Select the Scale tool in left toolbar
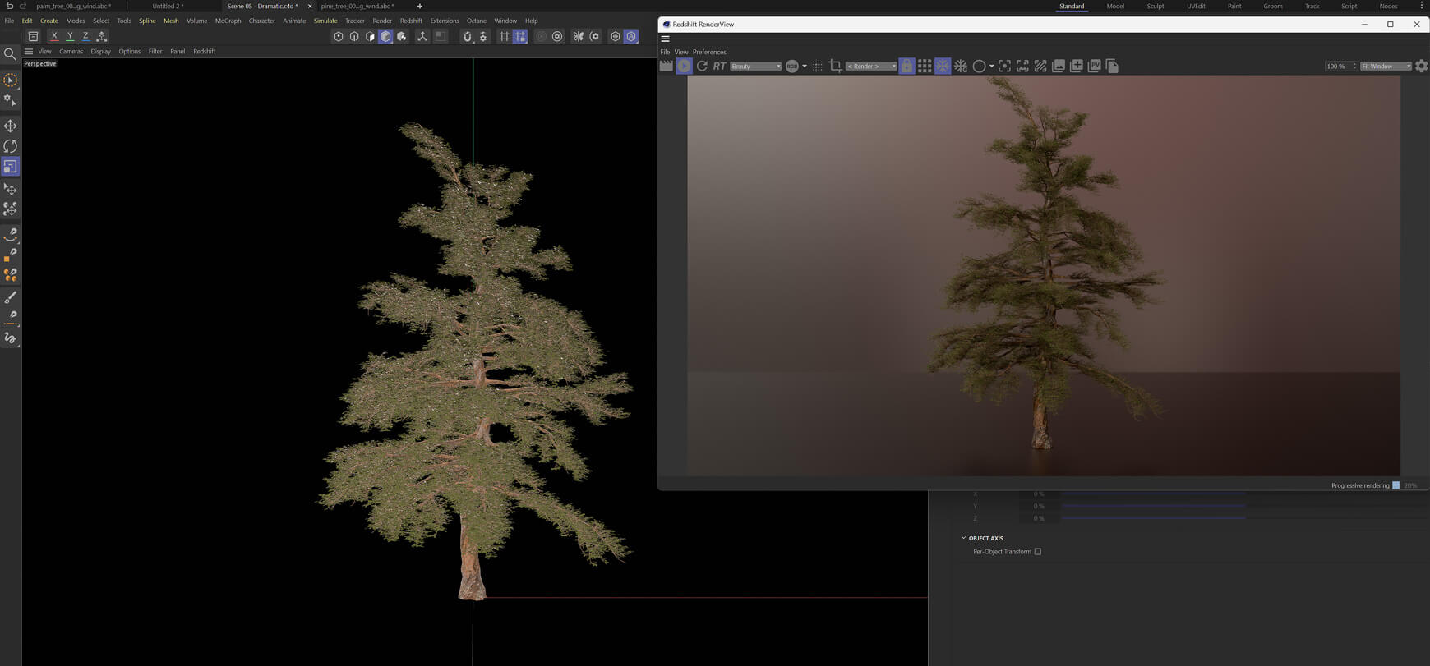This screenshot has width=1430, height=666. click(10, 167)
